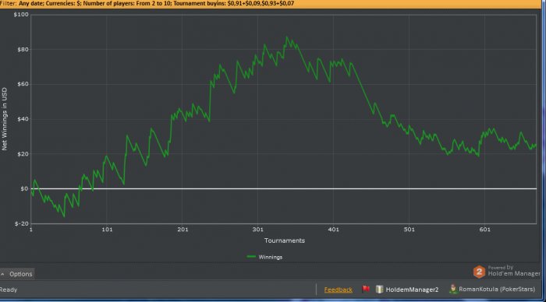
Task: Click the orange Hold'em Manager 2 logo
Action: tap(479, 272)
